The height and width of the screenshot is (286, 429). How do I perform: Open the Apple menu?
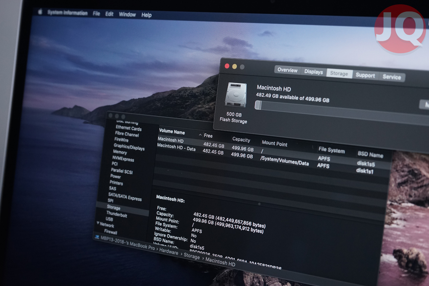pyautogui.click(x=40, y=11)
